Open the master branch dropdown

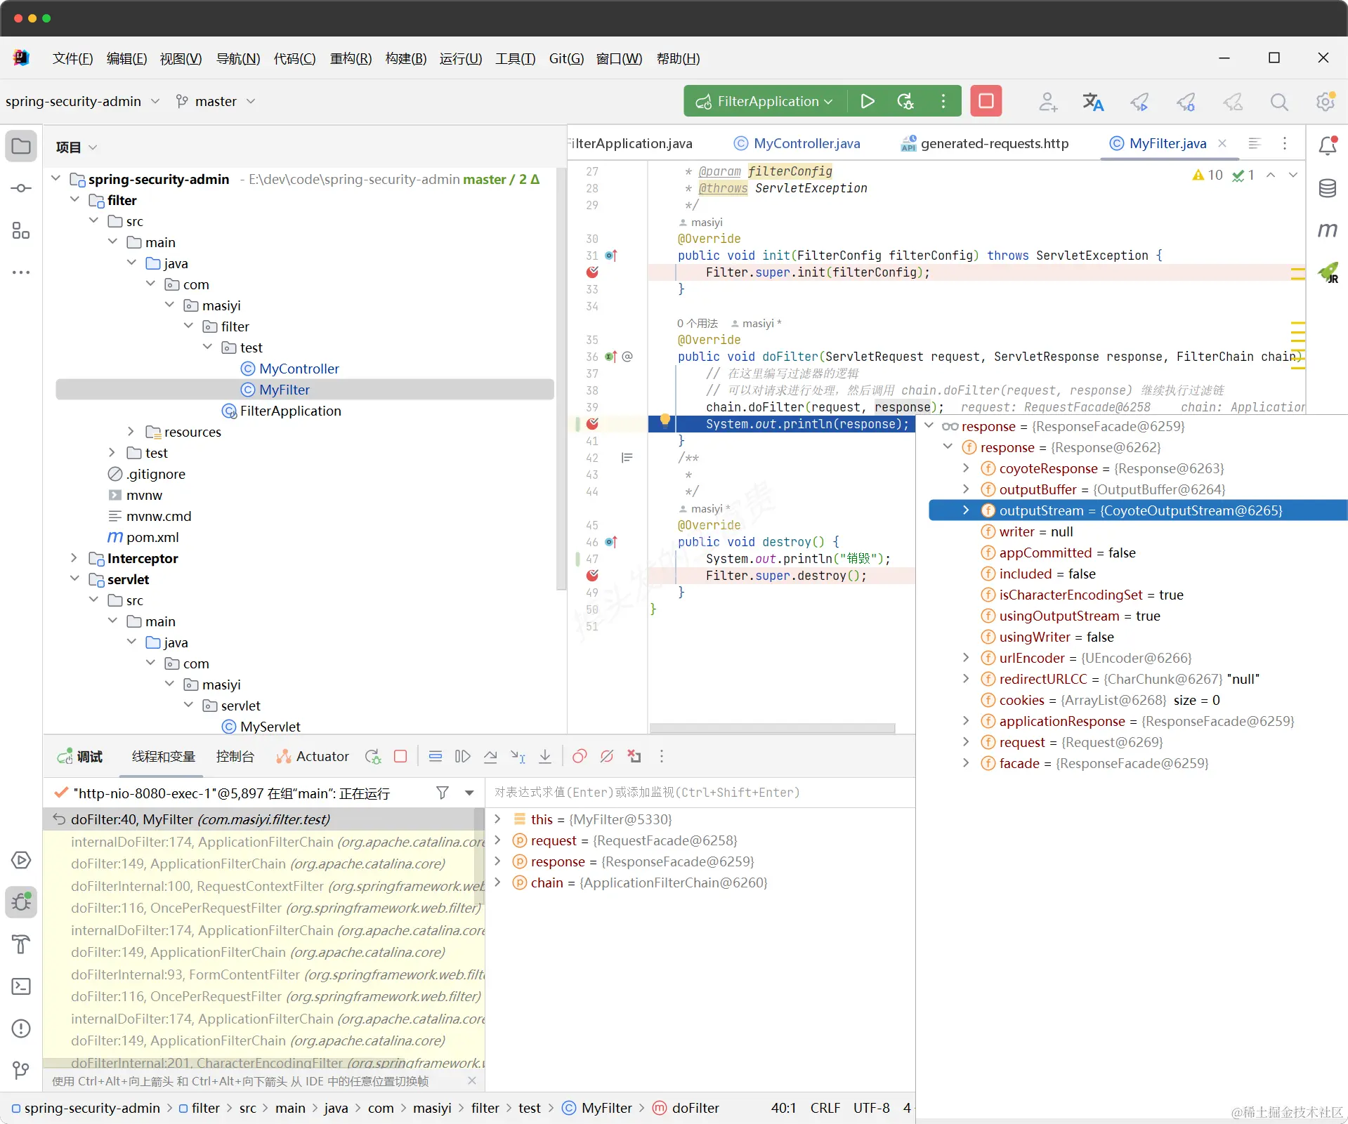click(x=216, y=101)
